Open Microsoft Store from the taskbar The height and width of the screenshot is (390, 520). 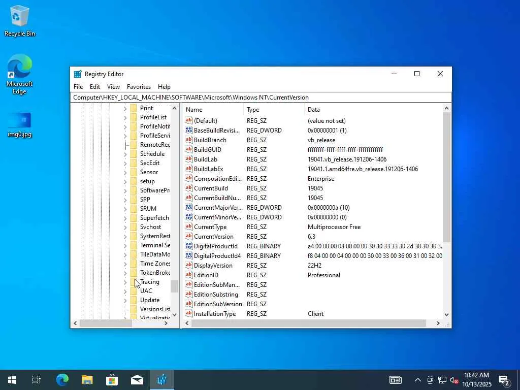112,380
